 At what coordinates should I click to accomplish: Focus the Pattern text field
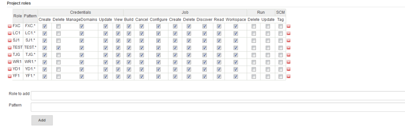click(x=218, y=107)
